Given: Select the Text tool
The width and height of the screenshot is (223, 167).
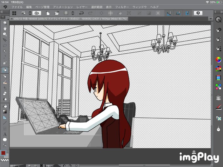Looking at the screenshot, I should coord(5,134).
